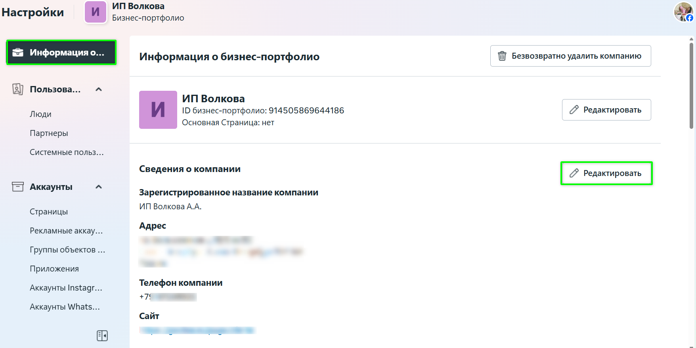Image resolution: width=696 pixels, height=348 pixels.
Task: Collapse the Аккаунты section chevron
Action: [x=99, y=187]
